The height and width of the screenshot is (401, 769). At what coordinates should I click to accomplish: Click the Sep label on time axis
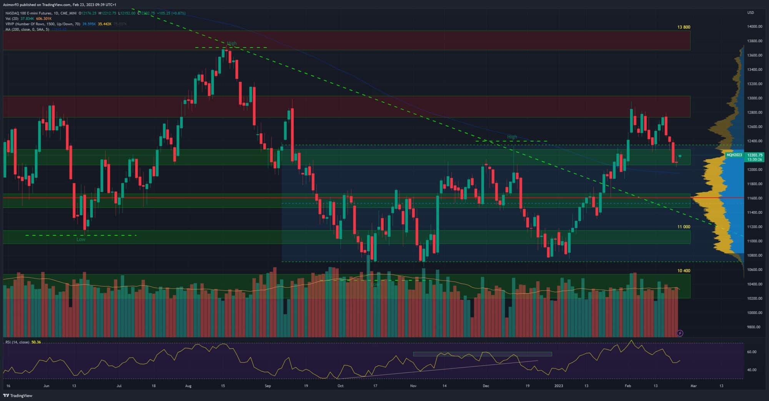[x=268, y=386]
